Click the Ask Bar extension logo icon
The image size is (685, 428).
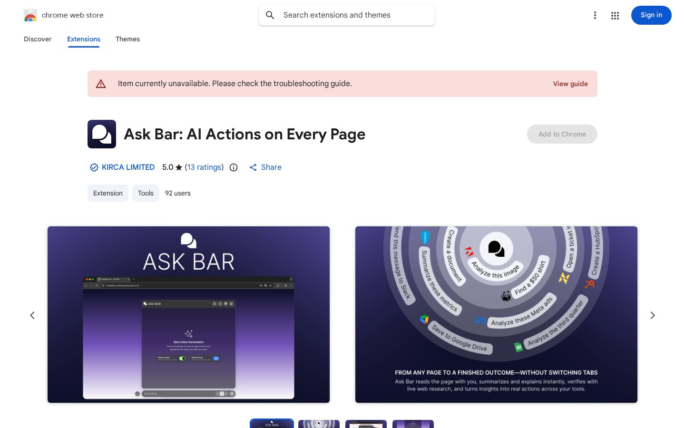[102, 134]
